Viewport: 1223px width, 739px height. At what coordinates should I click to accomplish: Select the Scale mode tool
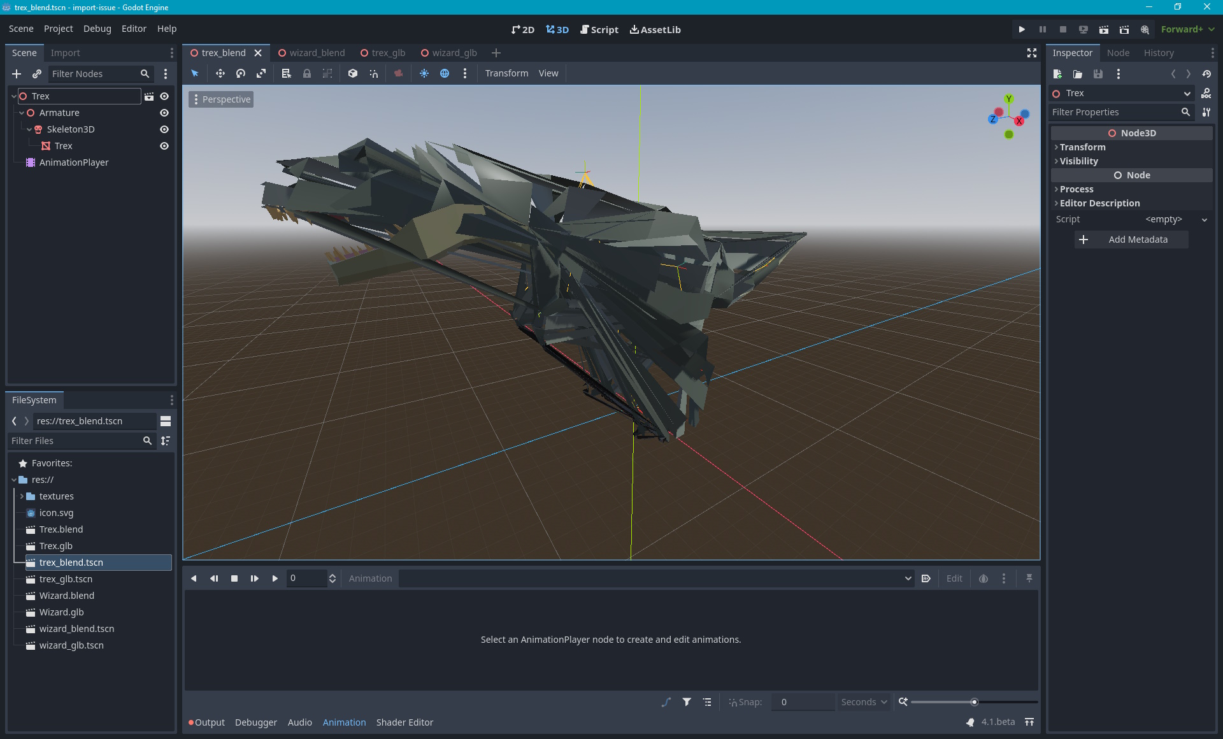coord(261,73)
